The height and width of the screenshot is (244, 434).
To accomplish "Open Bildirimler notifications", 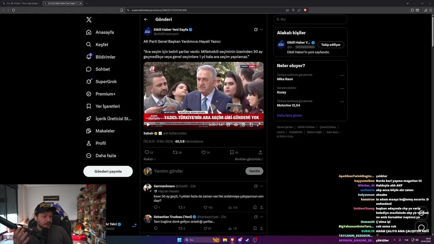I will coord(101,57).
